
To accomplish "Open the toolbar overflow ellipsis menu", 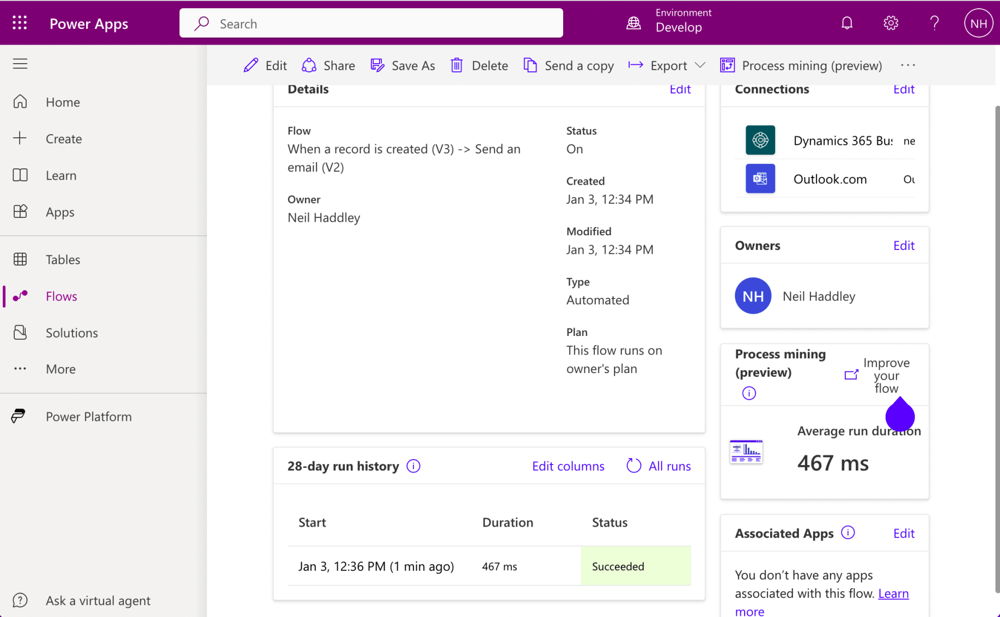I will click(x=907, y=65).
